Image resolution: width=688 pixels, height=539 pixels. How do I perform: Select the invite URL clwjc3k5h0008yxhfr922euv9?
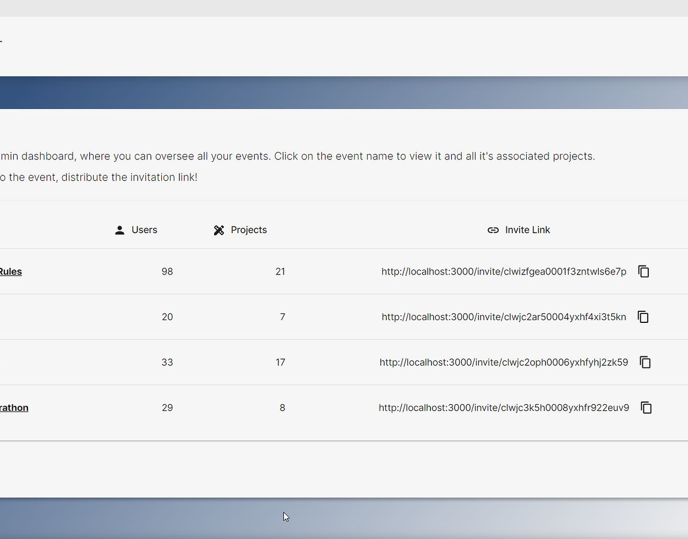point(504,408)
